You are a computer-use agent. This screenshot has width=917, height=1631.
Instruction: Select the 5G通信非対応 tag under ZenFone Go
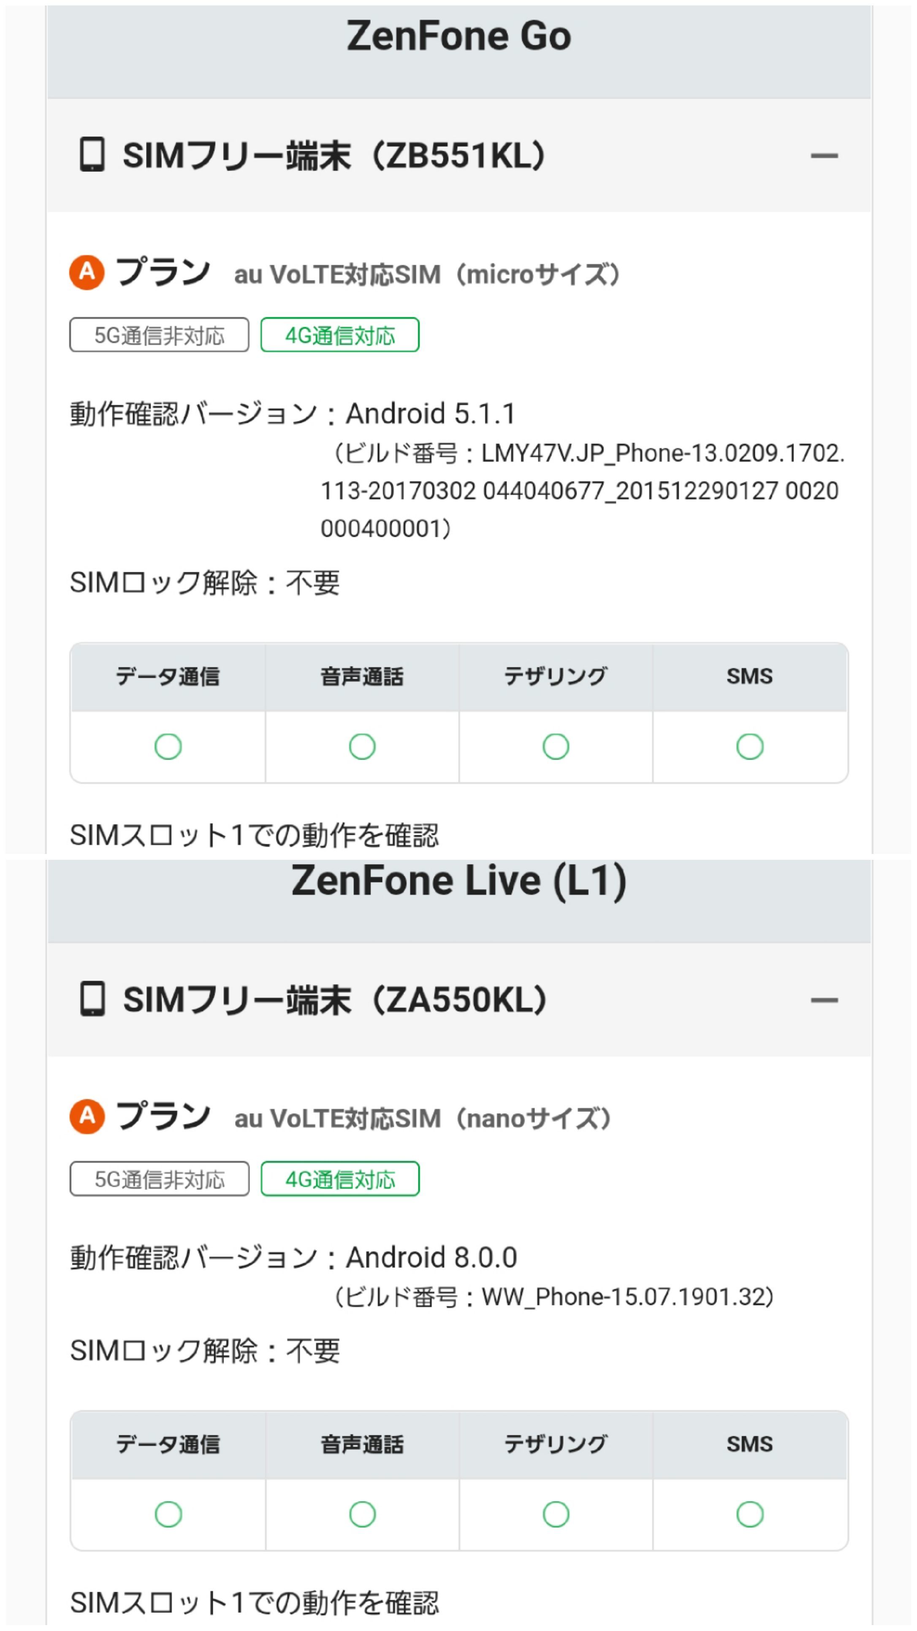coord(160,335)
